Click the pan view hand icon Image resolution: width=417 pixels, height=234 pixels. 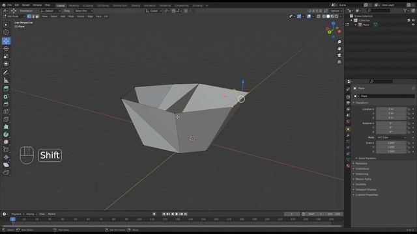339,49
